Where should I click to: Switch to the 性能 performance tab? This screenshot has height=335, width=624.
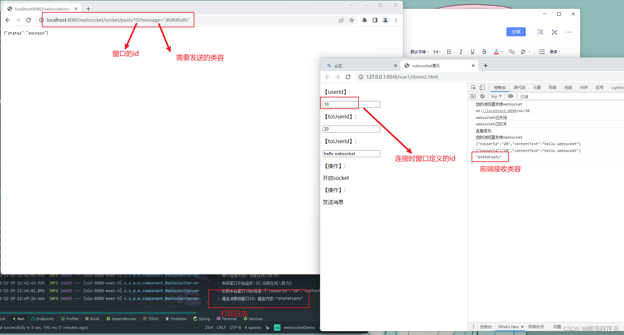[x=568, y=88]
